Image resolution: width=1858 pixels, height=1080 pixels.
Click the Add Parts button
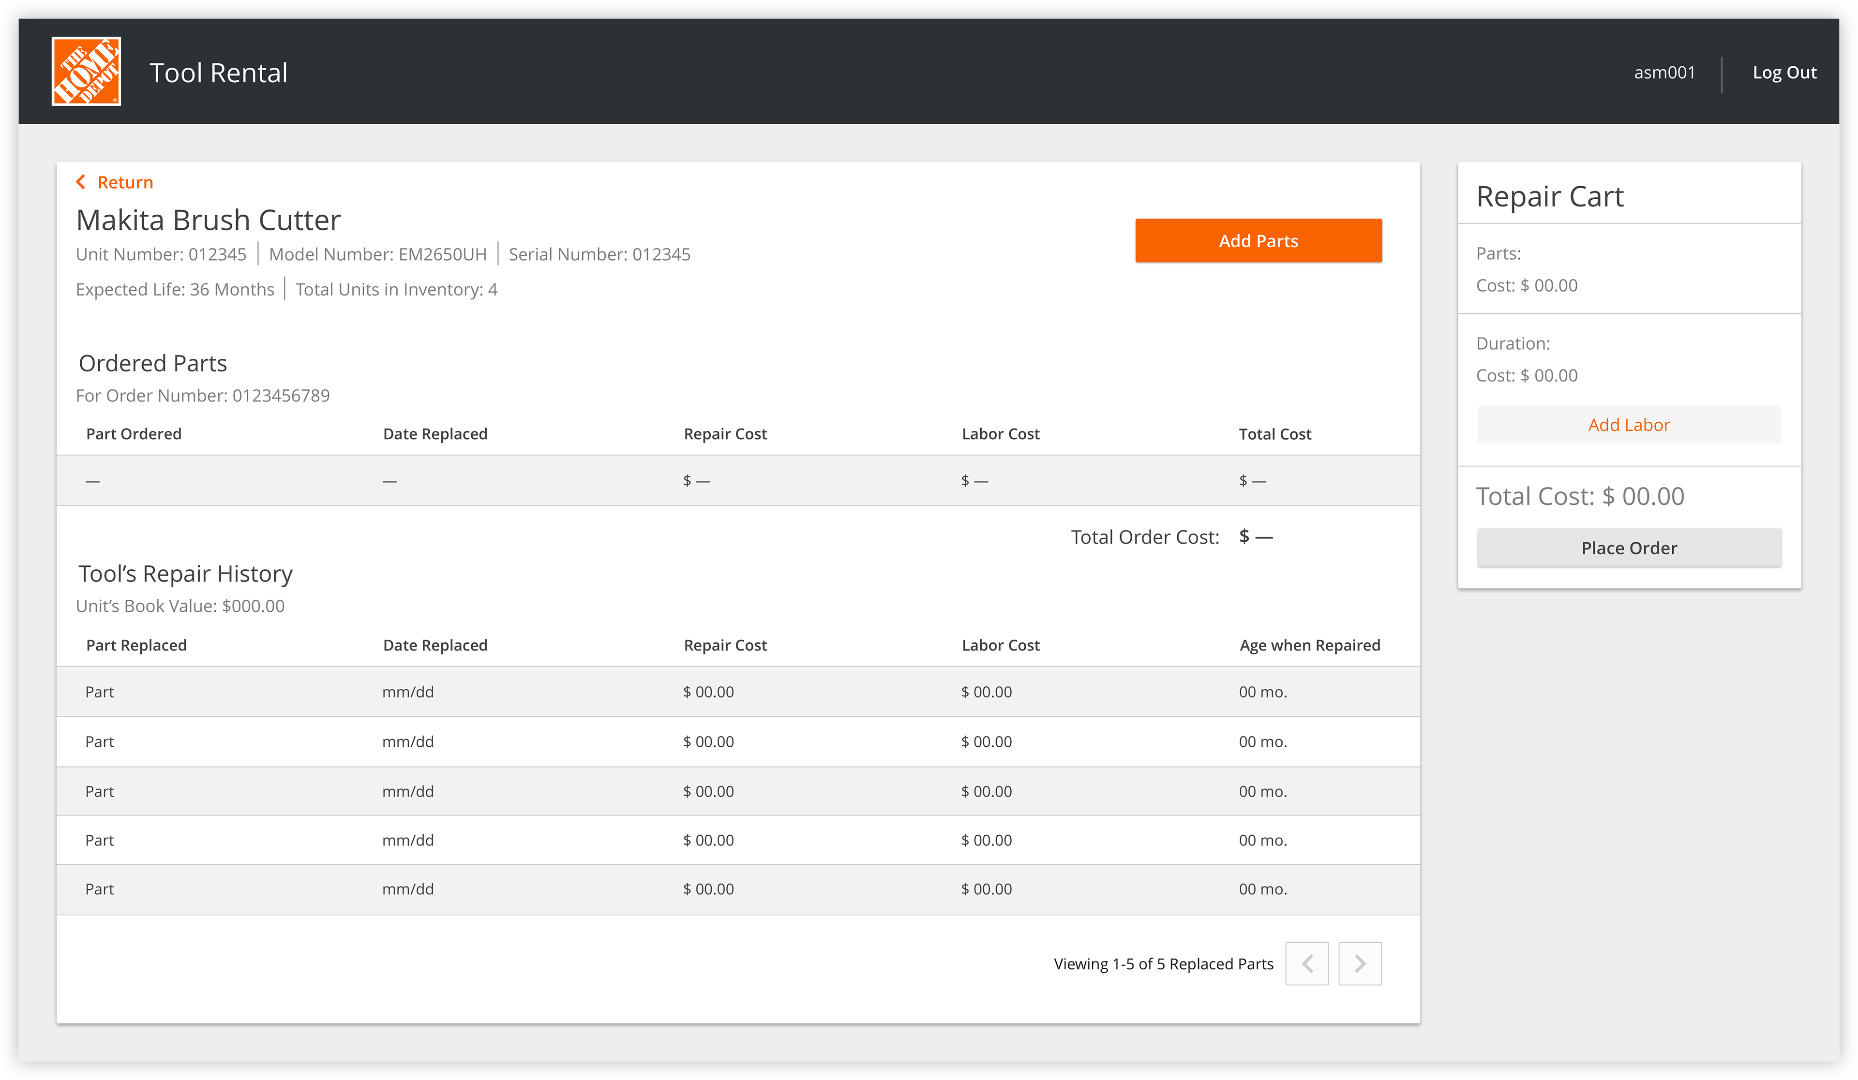coord(1258,240)
